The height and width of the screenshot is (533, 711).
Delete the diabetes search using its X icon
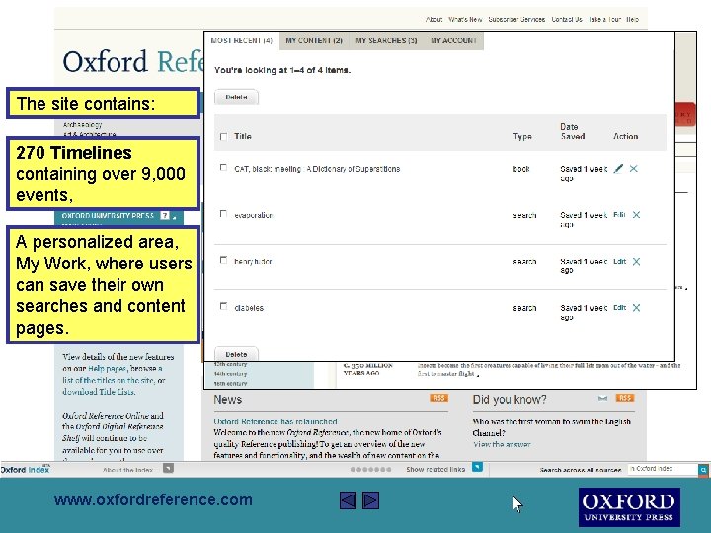coord(636,308)
